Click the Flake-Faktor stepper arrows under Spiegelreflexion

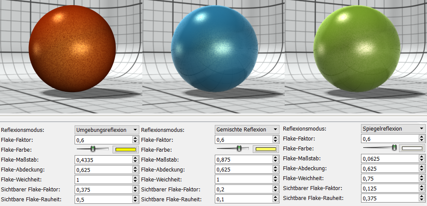pyautogui.click(x=422, y=139)
